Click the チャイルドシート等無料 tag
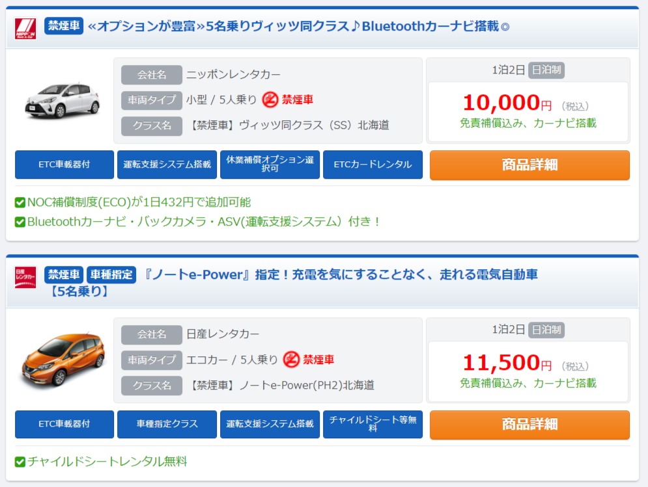 click(x=373, y=425)
